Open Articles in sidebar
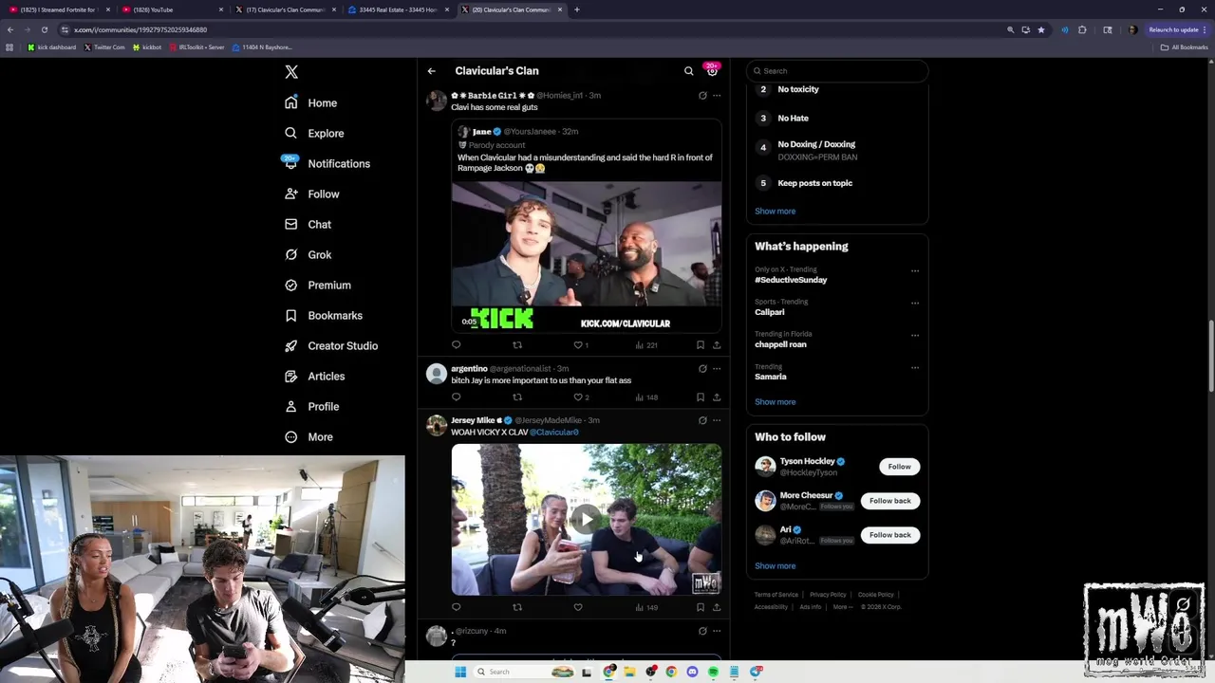This screenshot has height=683, width=1215. point(315,376)
